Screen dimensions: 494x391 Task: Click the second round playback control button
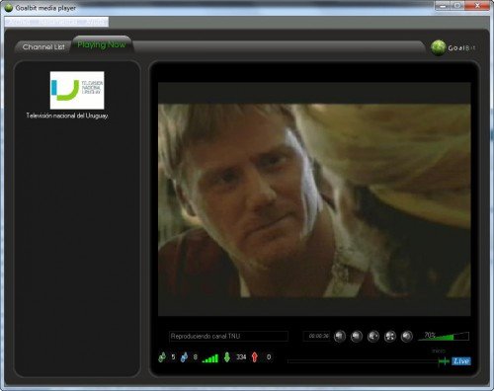click(357, 336)
